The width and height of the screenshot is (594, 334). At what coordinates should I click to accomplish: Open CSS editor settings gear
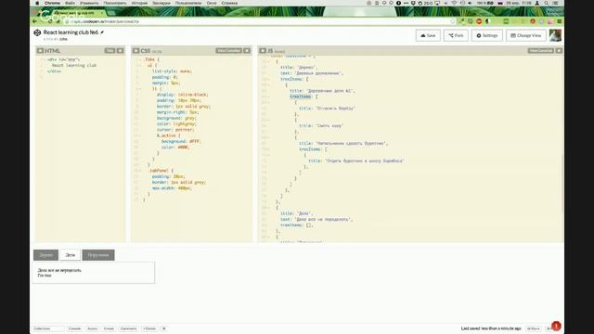(x=136, y=50)
